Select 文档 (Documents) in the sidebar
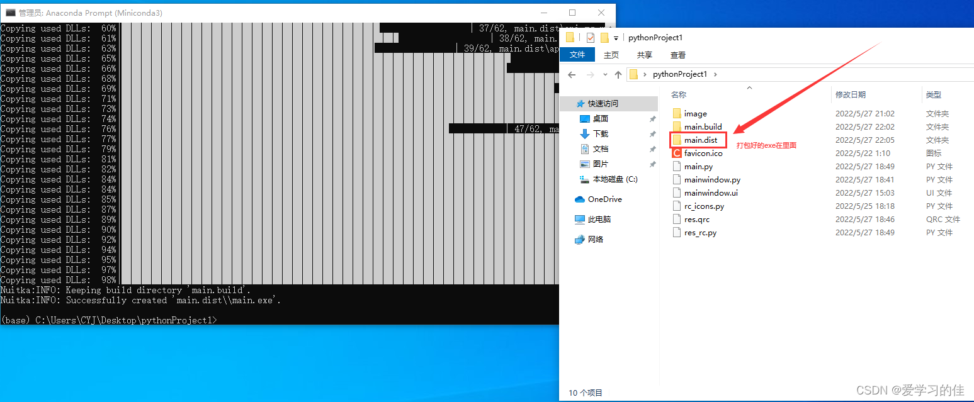 599,148
